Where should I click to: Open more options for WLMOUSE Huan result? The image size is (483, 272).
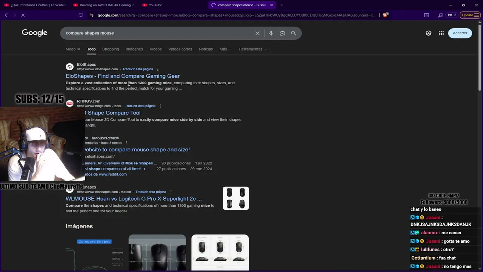171,192
